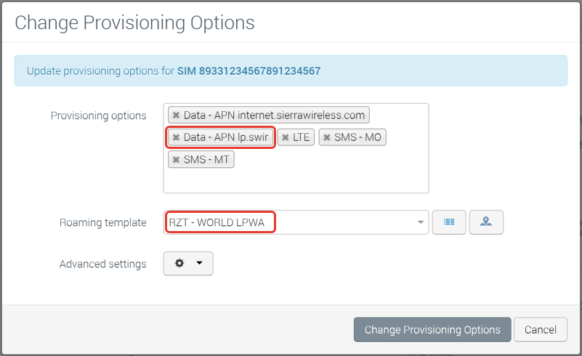Click the Change Provisioning Options button
This screenshot has width=582, height=356.
click(x=432, y=330)
